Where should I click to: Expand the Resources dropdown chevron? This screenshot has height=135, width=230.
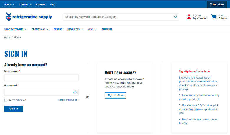pyautogui.click(x=82, y=29)
